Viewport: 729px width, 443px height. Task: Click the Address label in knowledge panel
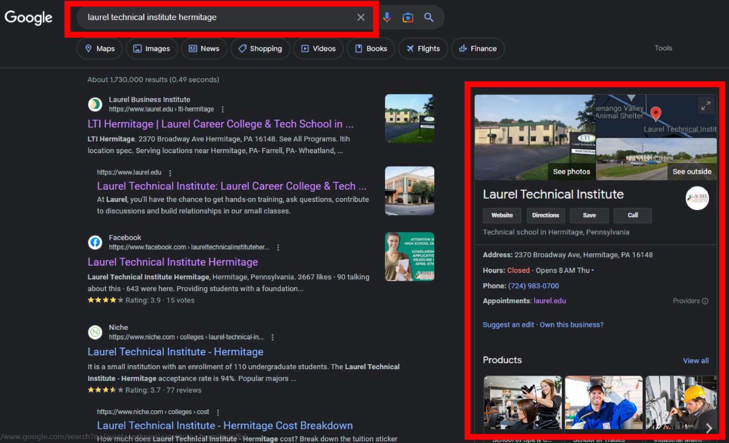click(x=498, y=255)
